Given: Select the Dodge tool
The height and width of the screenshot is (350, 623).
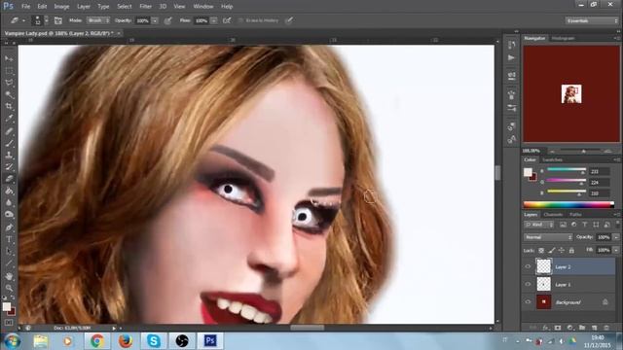Looking at the screenshot, I should pos(9,215).
